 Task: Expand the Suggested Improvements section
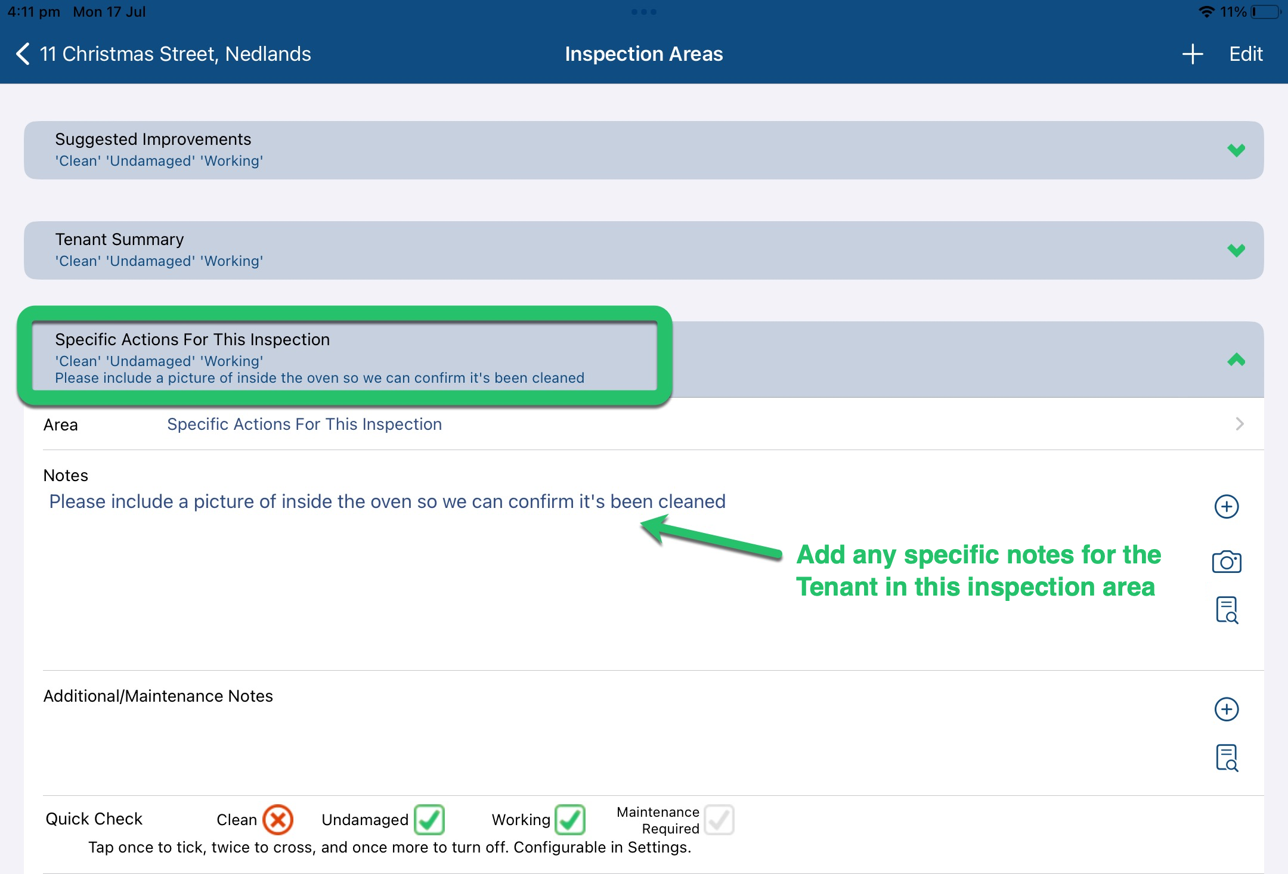pyautogui.click(x=1236, y=150)
